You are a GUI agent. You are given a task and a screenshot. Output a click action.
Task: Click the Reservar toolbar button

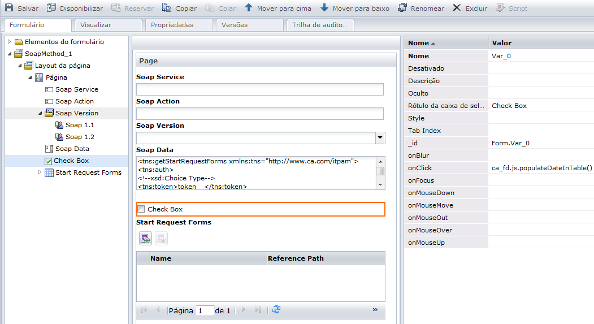(133, 8)
